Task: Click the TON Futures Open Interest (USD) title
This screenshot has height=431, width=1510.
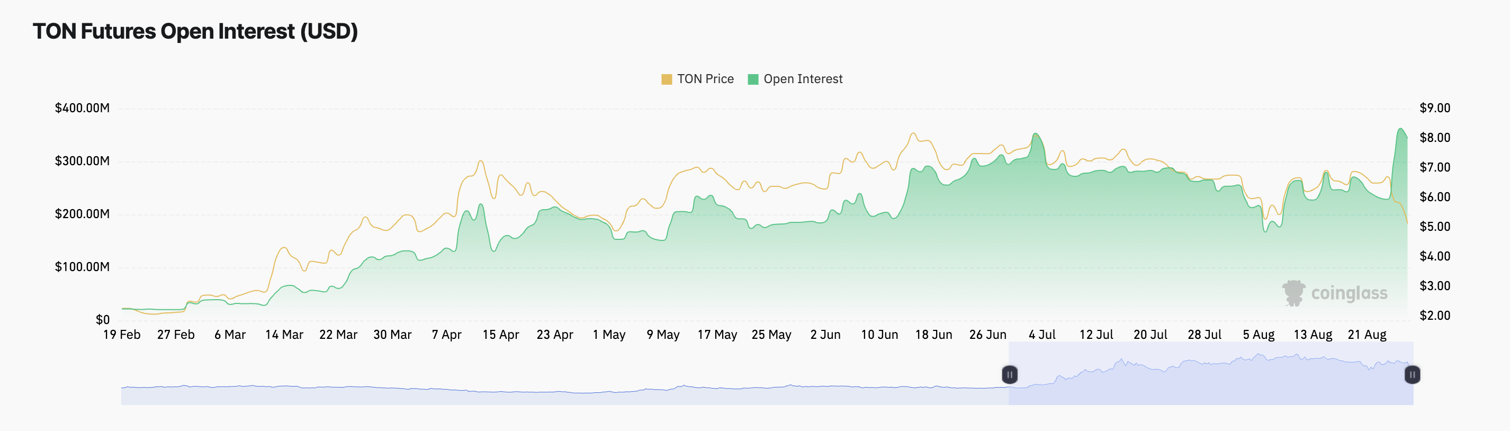Action: coord(195,31)
